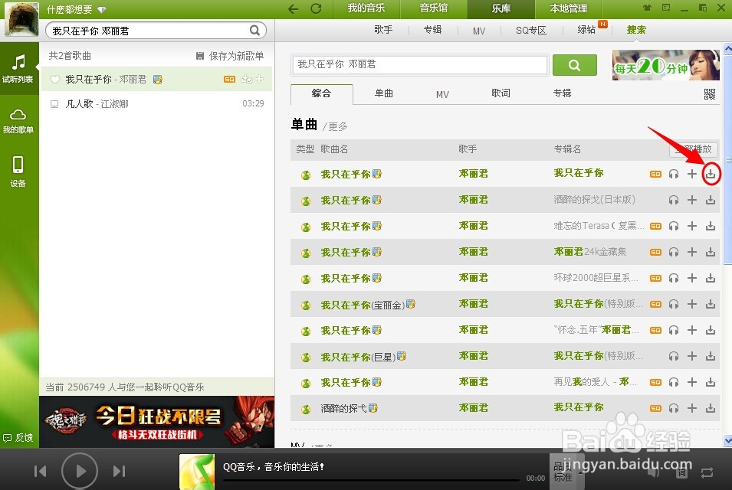Switch to the 乐库 tab
732x490 pixels.
[x=500, y=9]
